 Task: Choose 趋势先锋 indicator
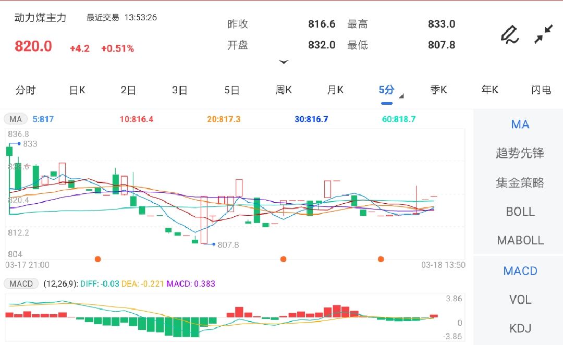click(520, 153)
